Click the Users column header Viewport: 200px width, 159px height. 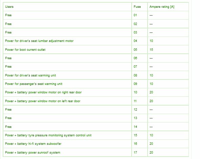pos(9,7)
